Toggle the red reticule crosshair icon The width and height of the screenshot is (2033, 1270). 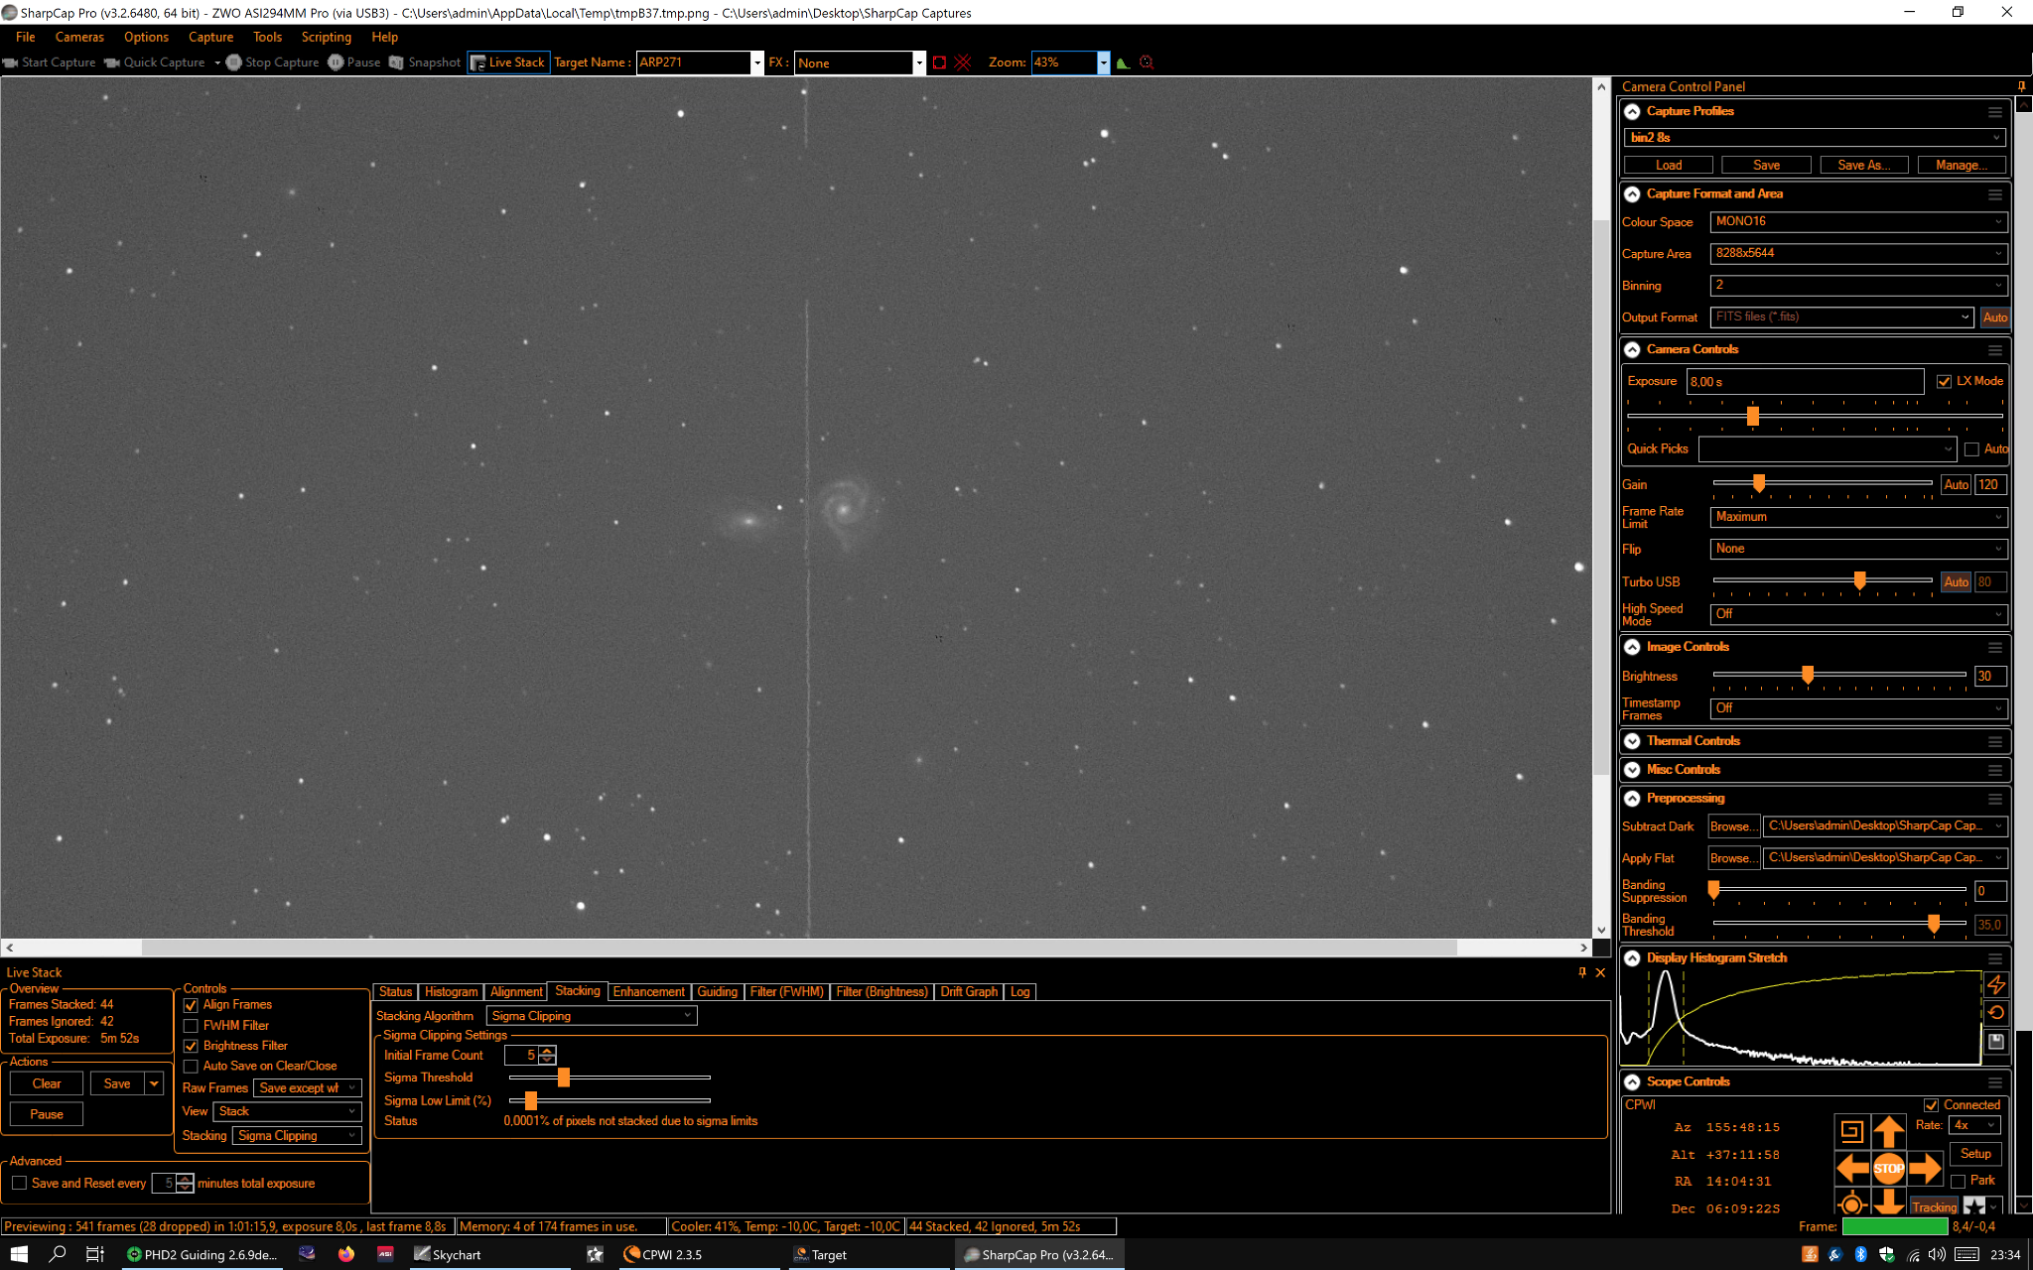click(x=963, y=63)
